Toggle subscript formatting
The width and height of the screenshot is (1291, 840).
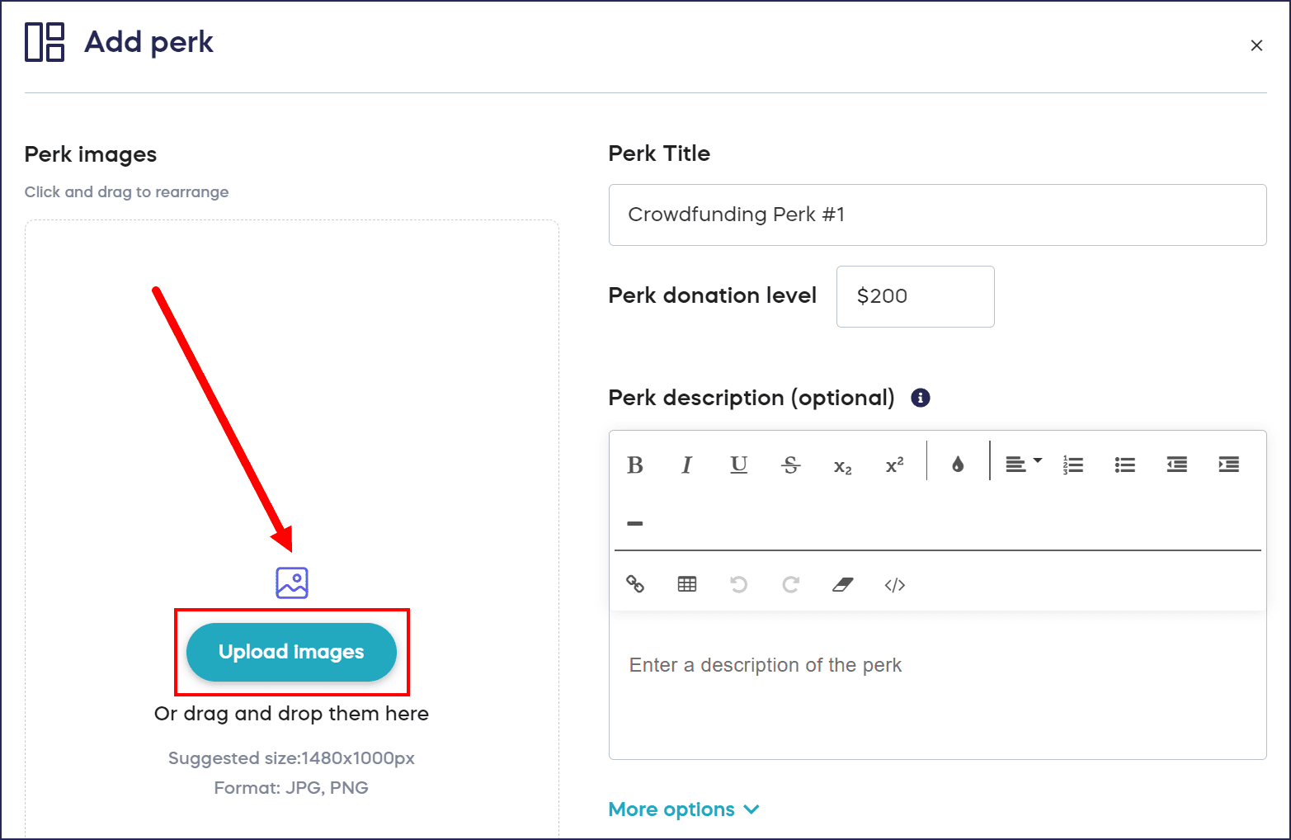click(842, 466)
